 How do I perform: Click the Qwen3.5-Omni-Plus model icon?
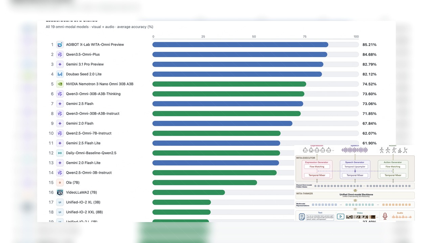60,54
